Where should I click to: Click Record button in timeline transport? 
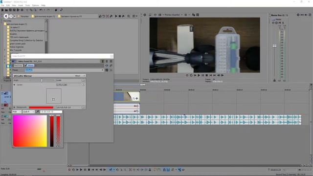click(69, 170)
